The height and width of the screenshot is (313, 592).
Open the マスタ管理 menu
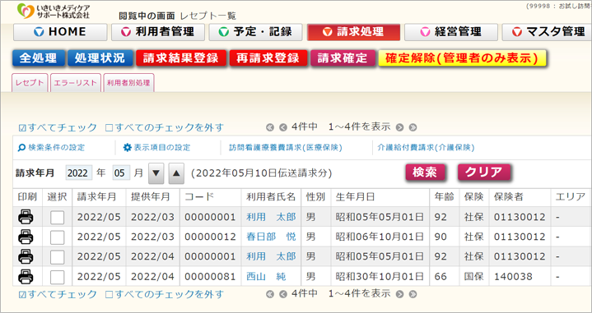point(547,32)
